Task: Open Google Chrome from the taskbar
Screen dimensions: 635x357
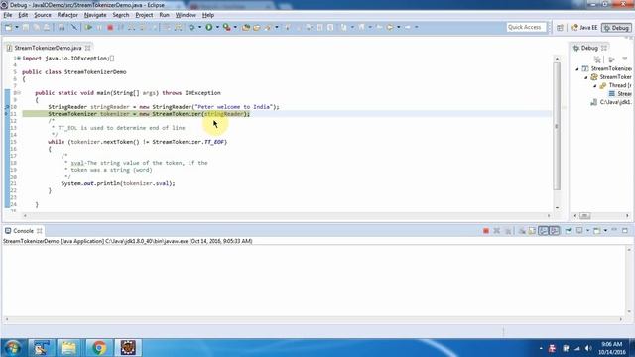Action: click(98, 348)
